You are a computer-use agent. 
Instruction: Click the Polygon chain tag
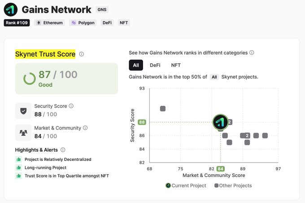point(83,23)
